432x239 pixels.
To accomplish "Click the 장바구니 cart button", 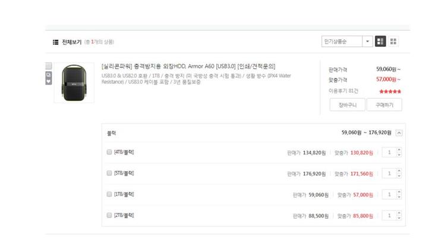I will click(x=348, y=105).
